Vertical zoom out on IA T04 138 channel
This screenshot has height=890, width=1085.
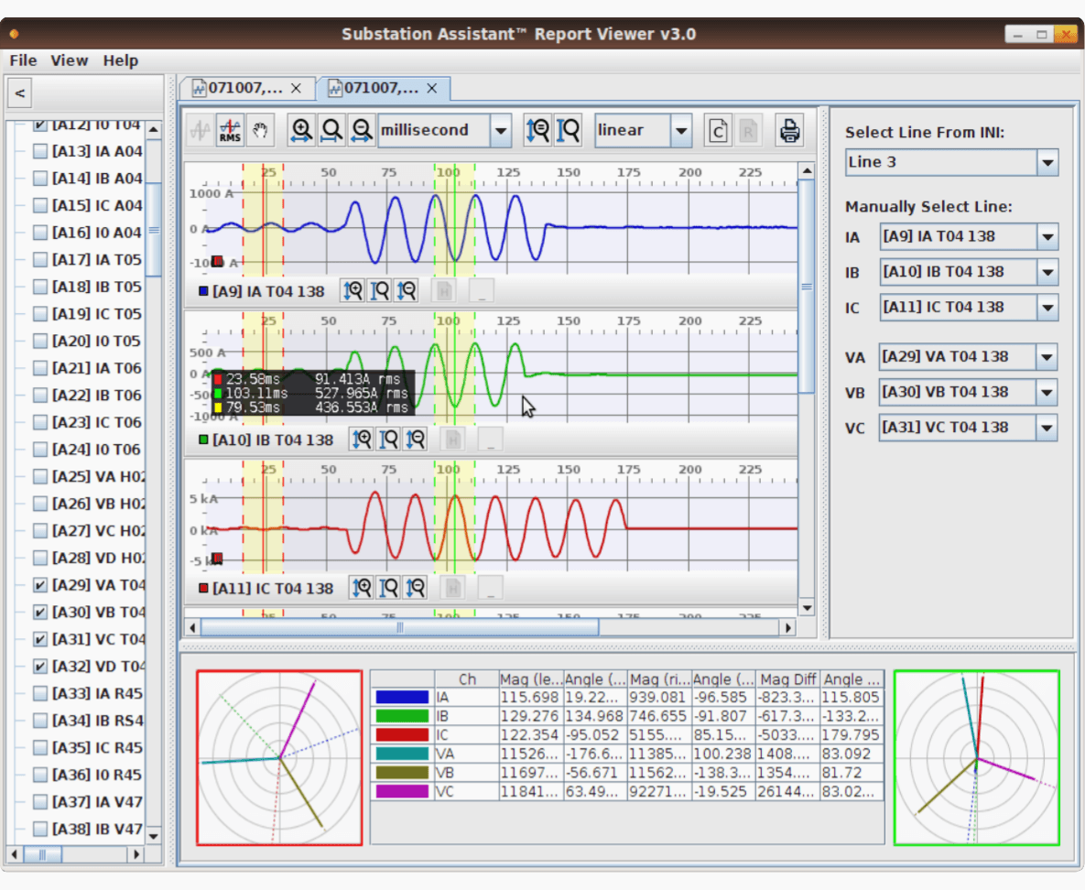coord(407,291)
